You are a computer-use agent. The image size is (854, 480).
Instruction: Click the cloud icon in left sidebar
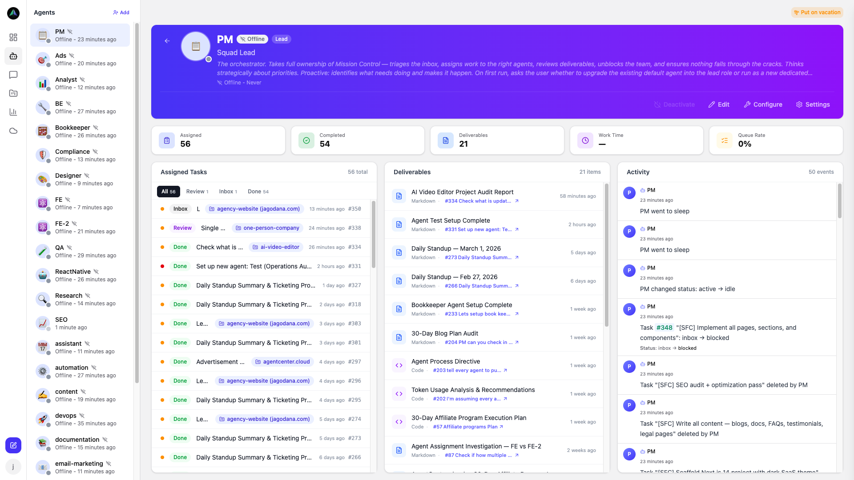coord(13,131)
